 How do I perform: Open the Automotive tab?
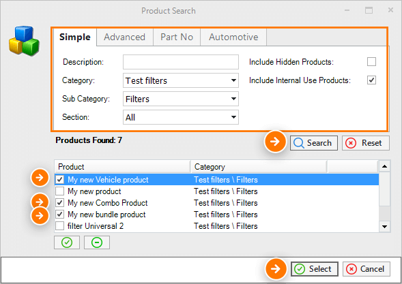point(233,37)
